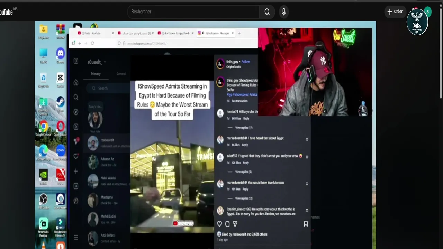Click the instagram.com browser address bar

pyautogui.click(x=187, y=43)
